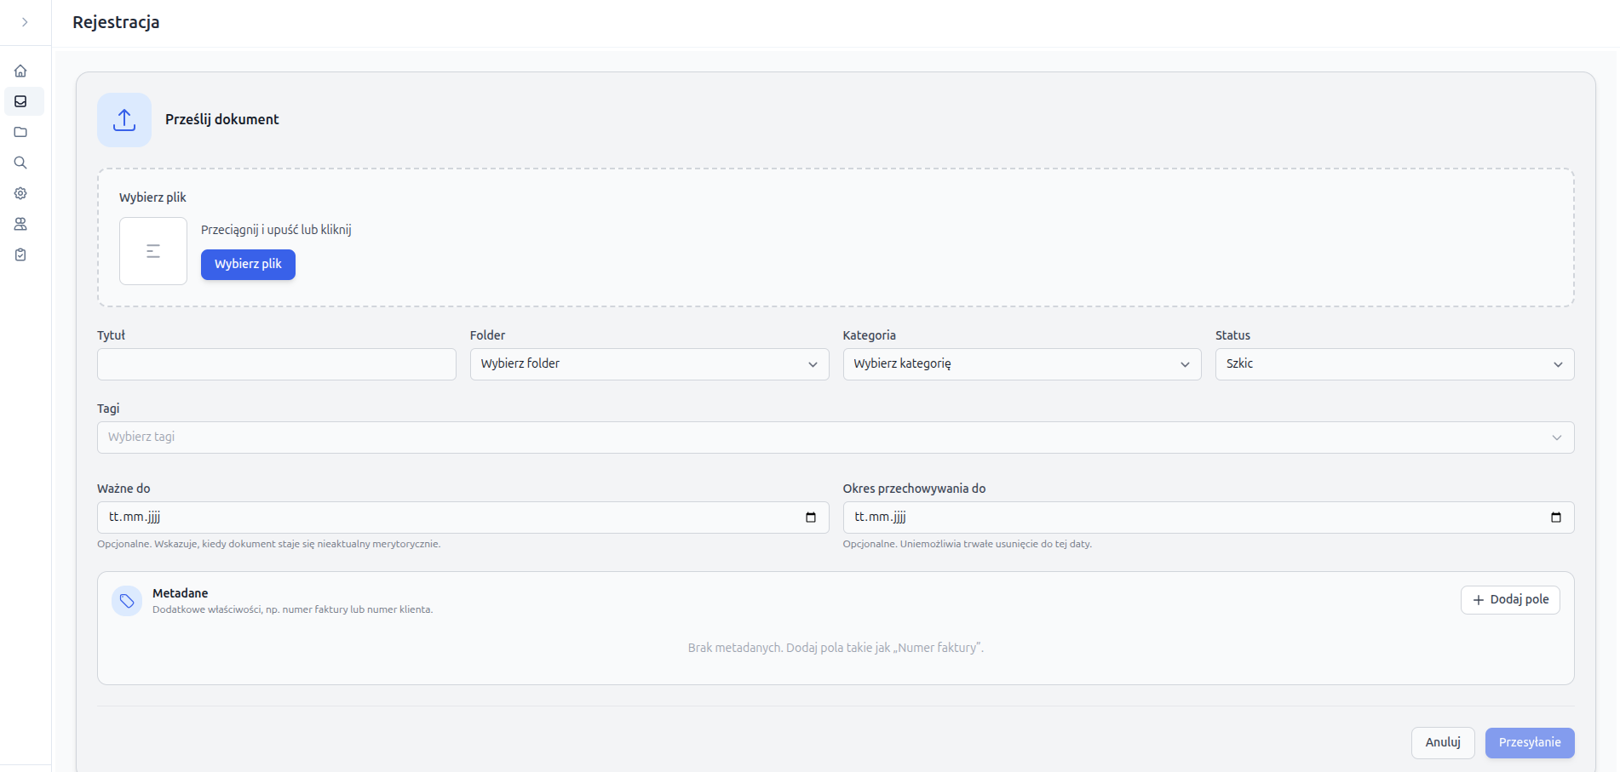Click the file placeholder thumbnail box

click(153, 251)
